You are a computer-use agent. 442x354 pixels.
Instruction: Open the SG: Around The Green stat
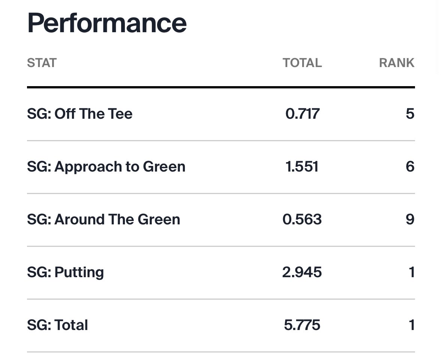click(x=103, y=220)
